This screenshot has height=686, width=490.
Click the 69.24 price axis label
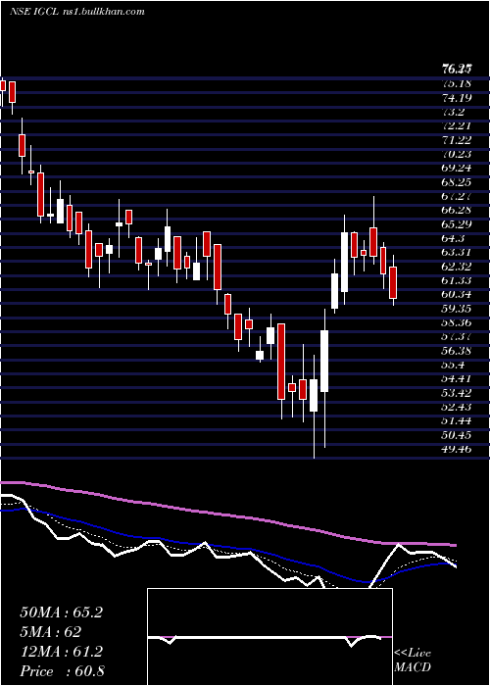[x=457, y=168]
